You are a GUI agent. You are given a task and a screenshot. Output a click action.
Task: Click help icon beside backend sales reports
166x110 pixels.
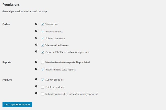[36, 62]
